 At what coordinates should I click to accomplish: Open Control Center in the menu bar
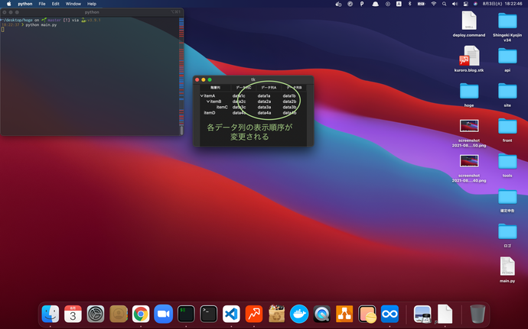466,4
